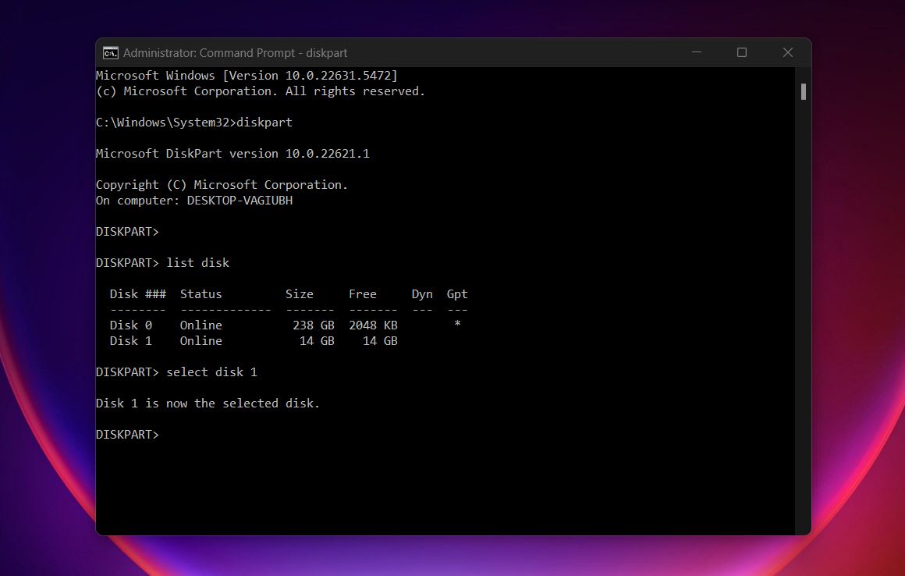Click the vertical scrollbar thumb
This screenshot has width=905, height=576.
coord(803,92)
